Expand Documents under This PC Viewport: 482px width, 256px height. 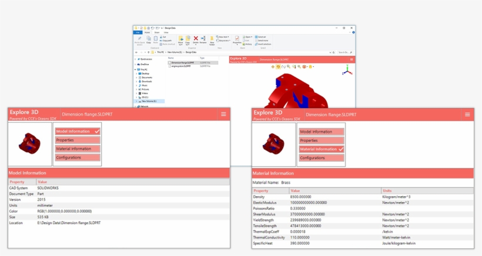coord(136,78)
